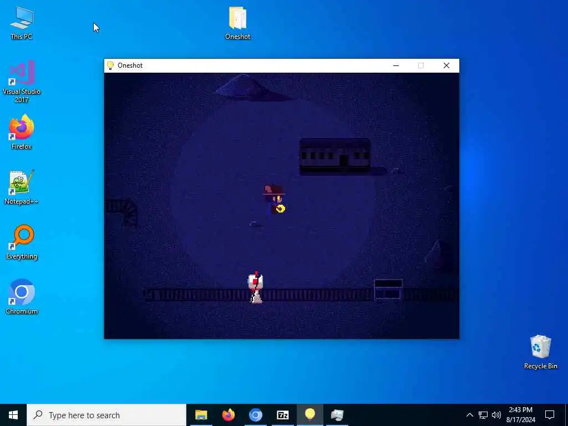Open the Windows Start menu
568x426 pixels.
(x=13, y=415)
